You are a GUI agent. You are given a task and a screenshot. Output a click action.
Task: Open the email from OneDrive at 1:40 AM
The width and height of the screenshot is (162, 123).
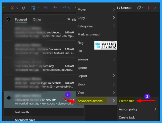tap(40, 32)
